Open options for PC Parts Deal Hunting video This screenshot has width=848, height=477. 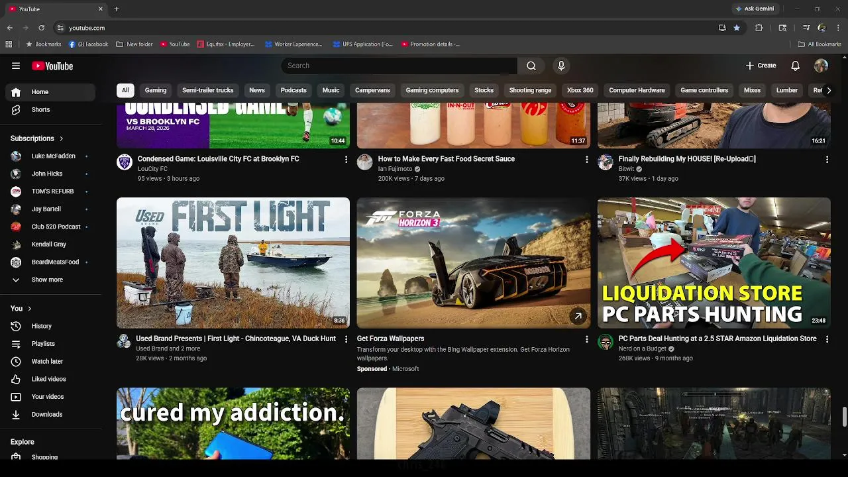coord(827,339)
